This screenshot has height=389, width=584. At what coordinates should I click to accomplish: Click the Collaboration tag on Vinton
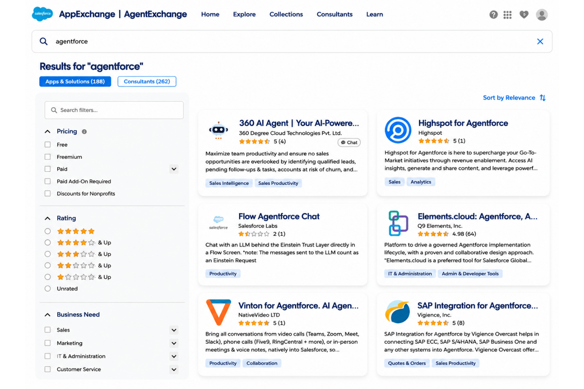(262, 363)
